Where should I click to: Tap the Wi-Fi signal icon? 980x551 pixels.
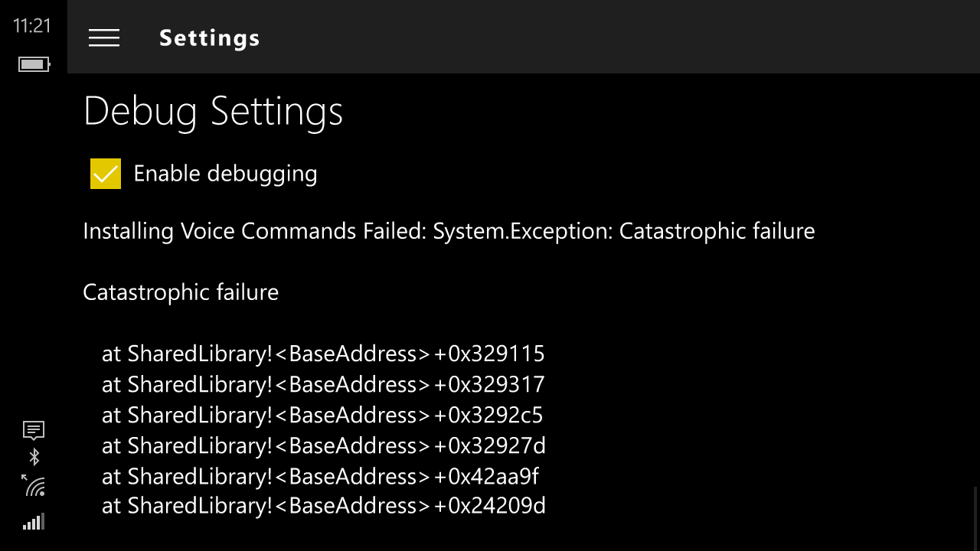pyautogui.click(x=33, y=484)
